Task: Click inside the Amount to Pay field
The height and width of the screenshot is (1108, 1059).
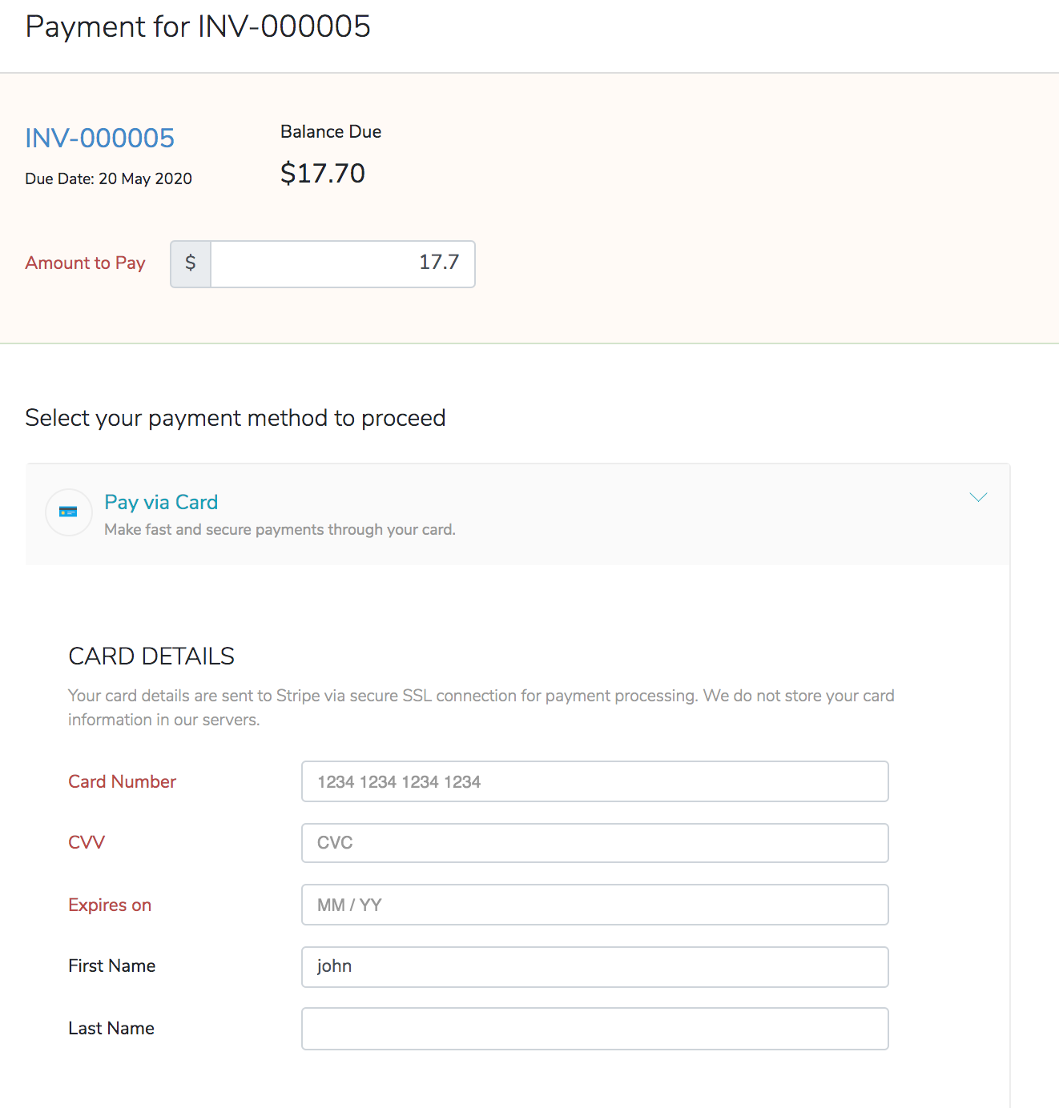Action: point(342,263)
